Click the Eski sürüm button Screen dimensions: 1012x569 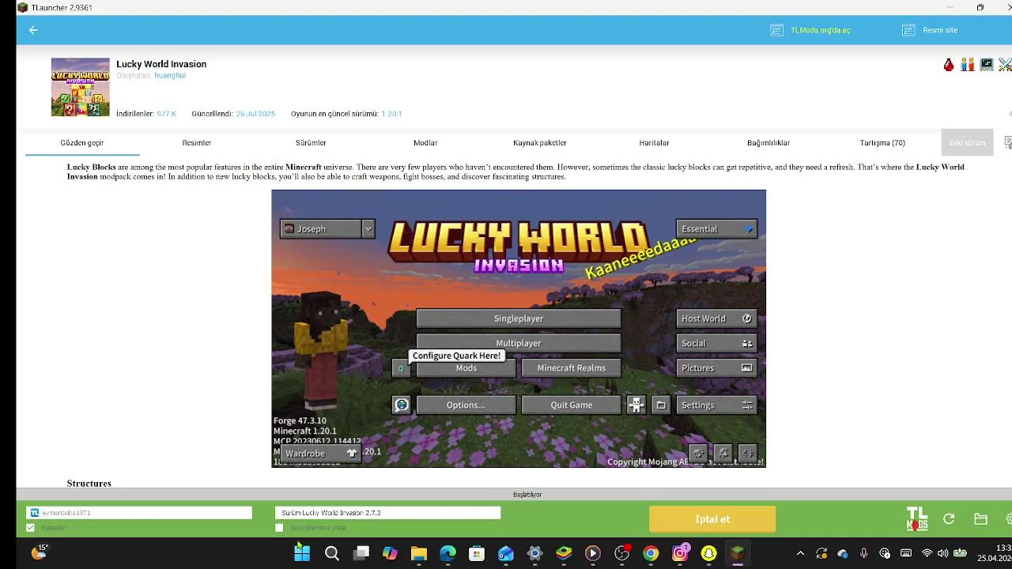tap(967, 143)
